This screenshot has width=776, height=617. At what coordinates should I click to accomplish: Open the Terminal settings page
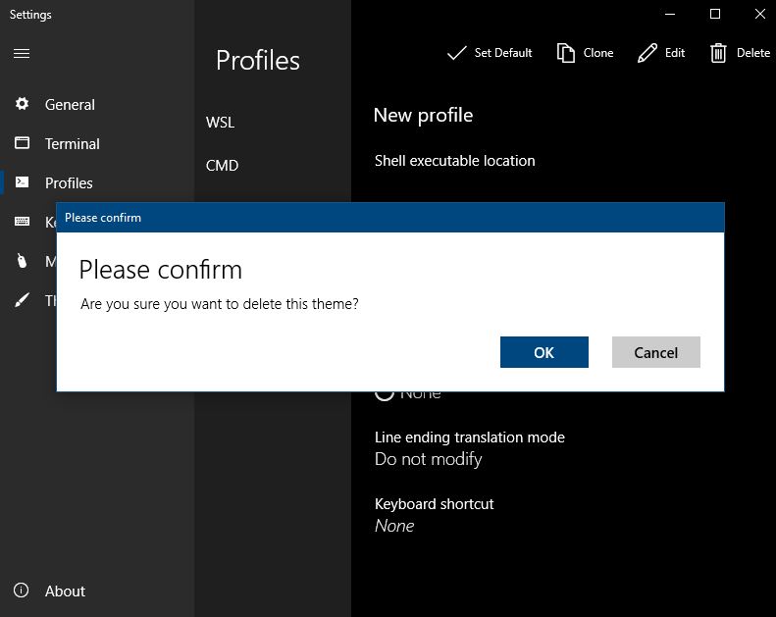73,144
